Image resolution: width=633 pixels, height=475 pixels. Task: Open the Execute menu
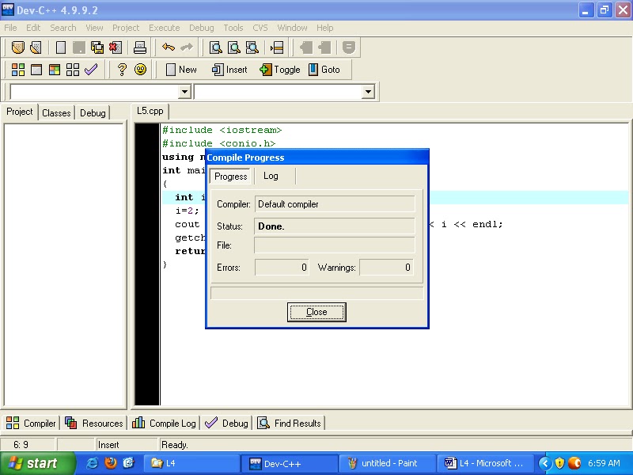click(x=165, y=28)
